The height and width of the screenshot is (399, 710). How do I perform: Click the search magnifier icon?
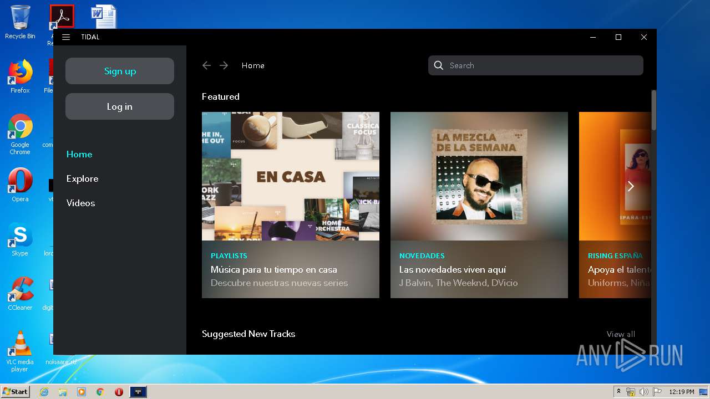point(438,65)
